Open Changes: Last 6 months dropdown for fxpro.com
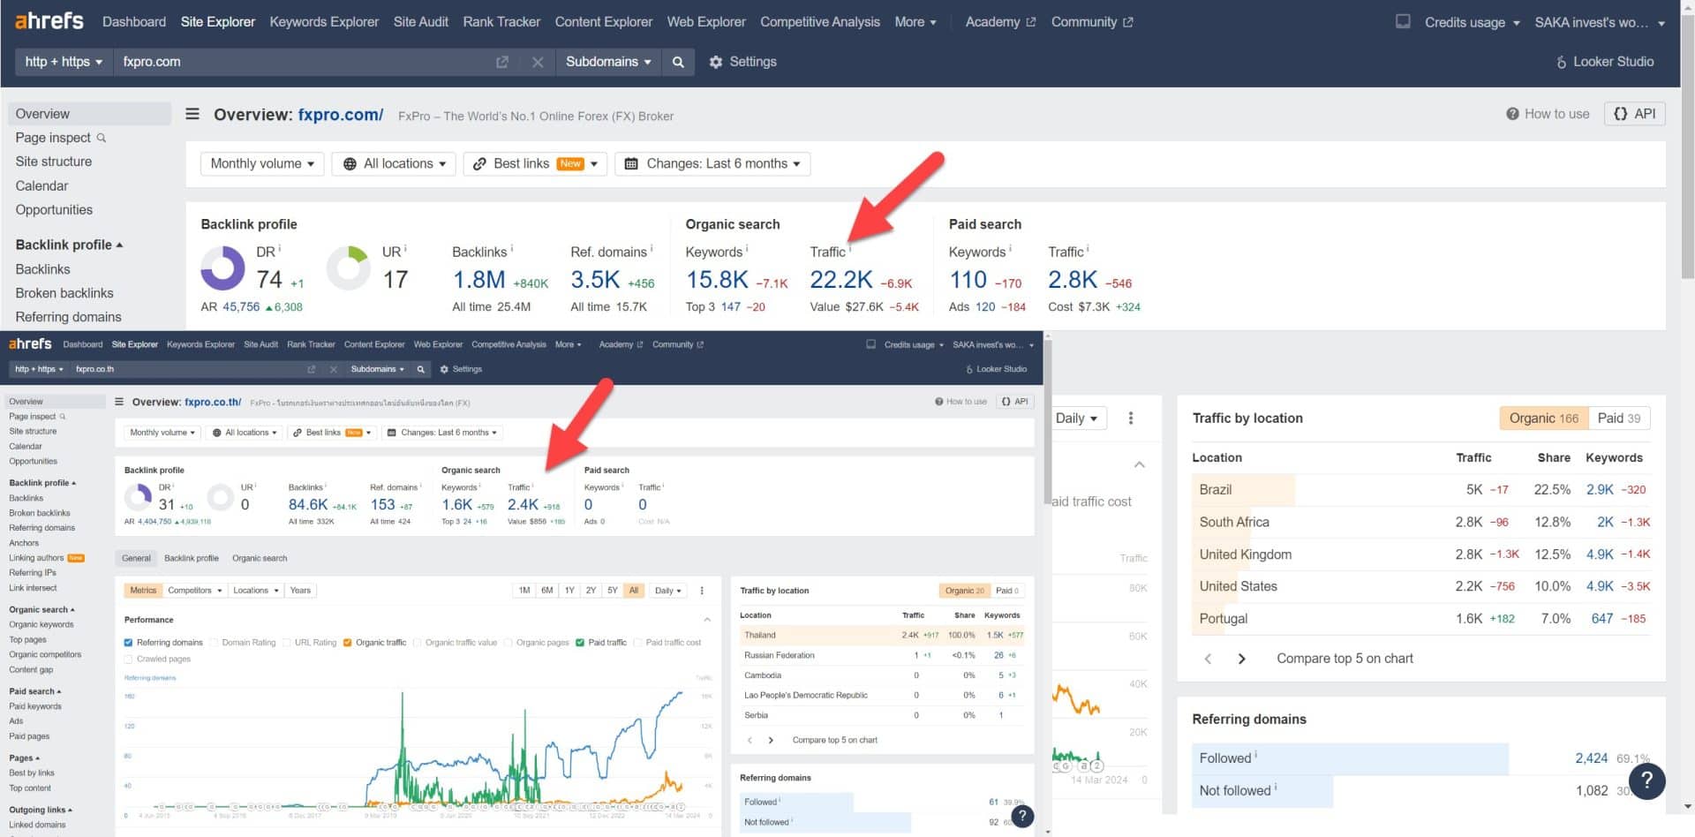The width and height of the screenshot is (1695, 837). coord(712,164)
